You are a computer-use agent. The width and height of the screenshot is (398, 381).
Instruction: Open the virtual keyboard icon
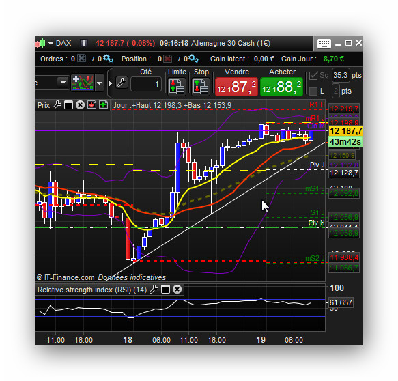click(324, 44)
